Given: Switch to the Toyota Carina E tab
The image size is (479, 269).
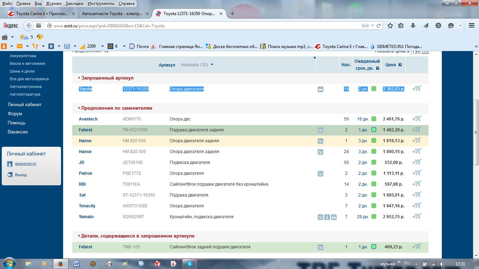Looking at the screenshot, I should (42, 14).
